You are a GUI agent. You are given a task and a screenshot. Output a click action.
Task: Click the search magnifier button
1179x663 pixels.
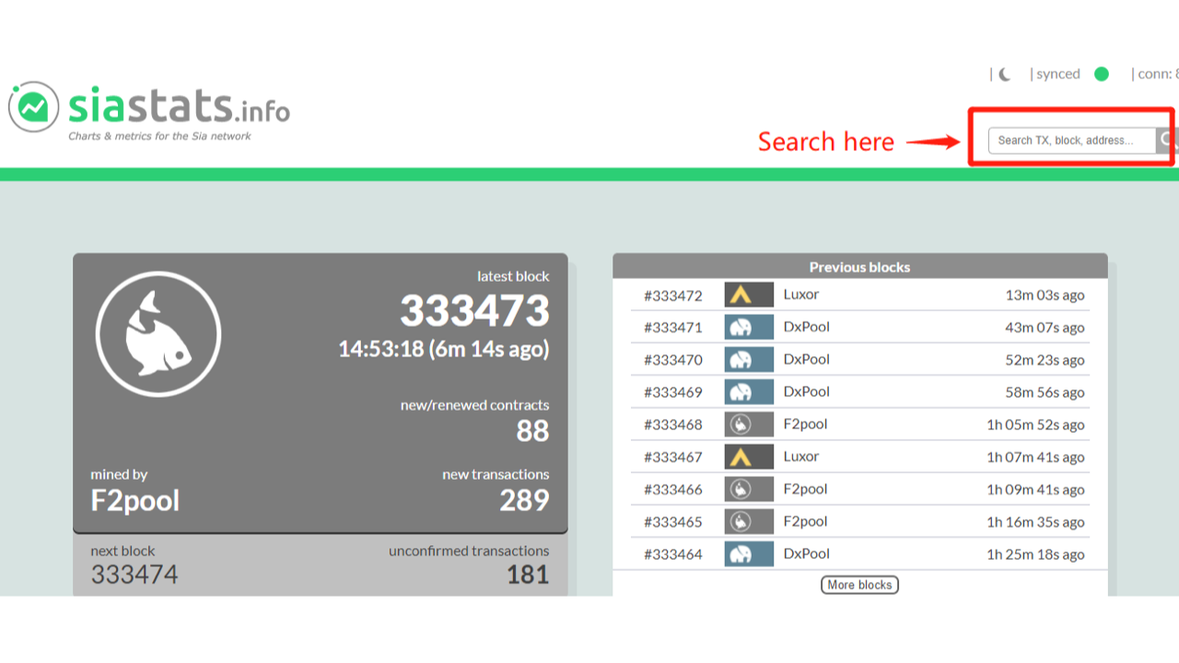point(1167,140)
